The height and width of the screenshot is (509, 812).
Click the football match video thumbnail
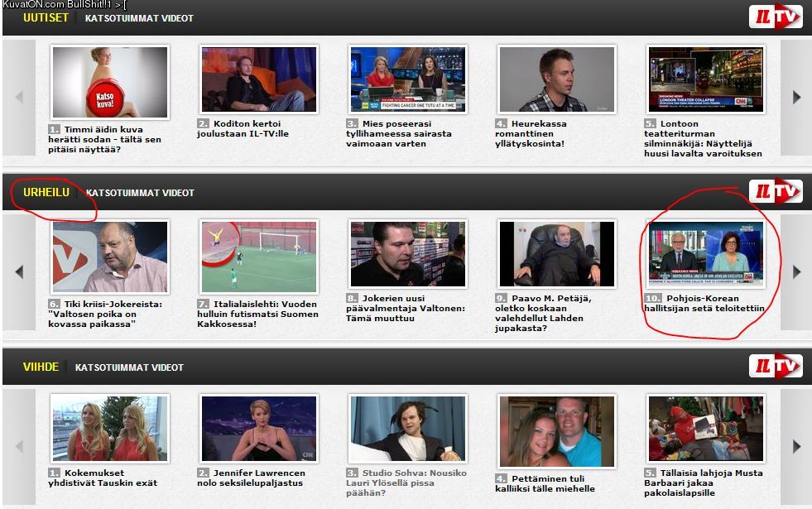(259, 257)
